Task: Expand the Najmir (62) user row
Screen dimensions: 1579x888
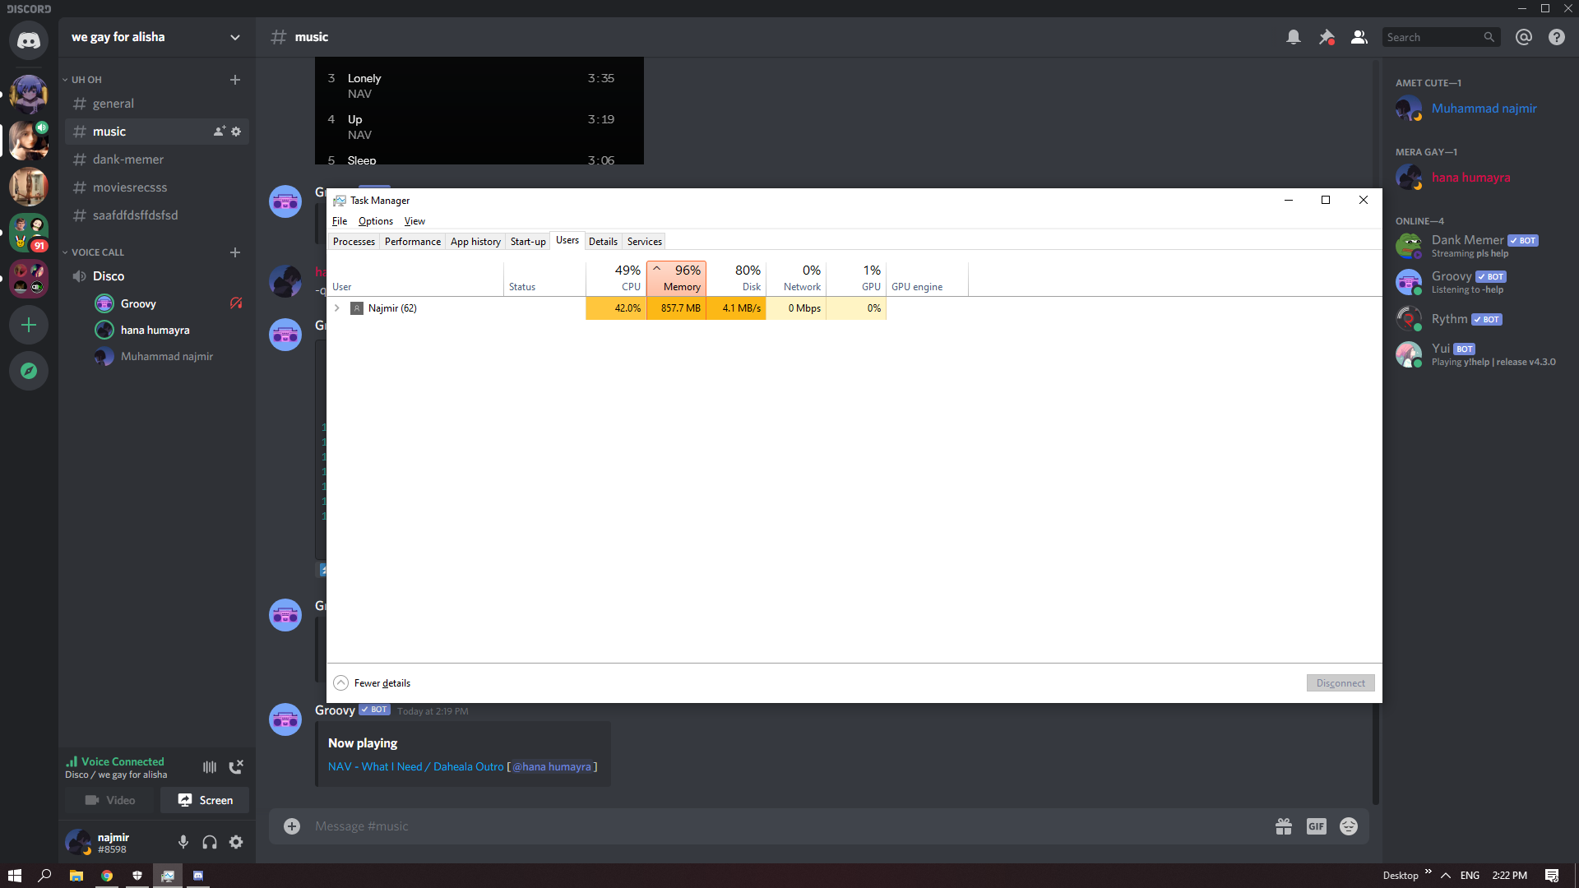Action: coord(336,308)
